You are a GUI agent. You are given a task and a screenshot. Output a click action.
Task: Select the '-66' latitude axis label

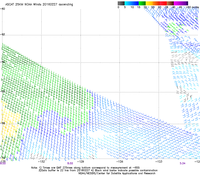pyautogui.click(x=2, y=91)
